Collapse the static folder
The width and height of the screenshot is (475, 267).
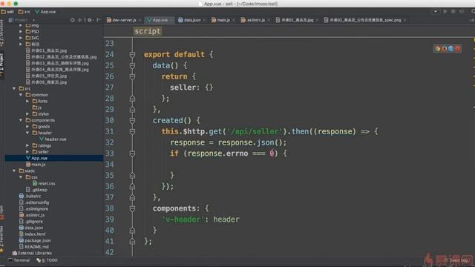[x=14, y=171]
